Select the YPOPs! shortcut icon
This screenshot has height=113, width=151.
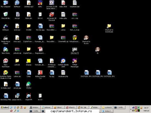coord(29,84)
